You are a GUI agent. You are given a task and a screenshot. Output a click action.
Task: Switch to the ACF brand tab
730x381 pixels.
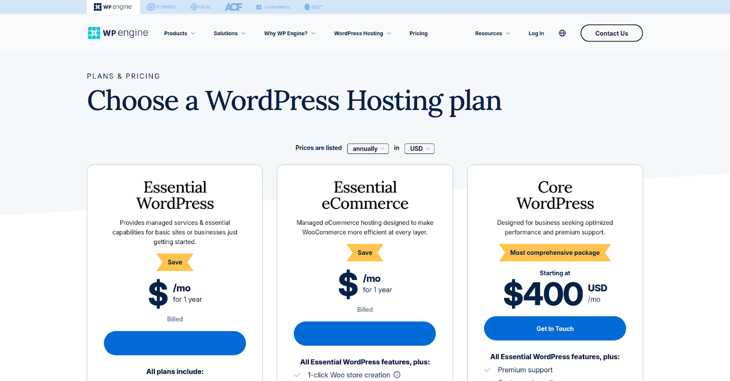click(234, 7)
